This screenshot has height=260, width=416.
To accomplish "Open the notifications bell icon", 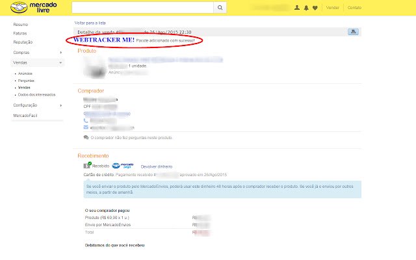I will (306, 8).
